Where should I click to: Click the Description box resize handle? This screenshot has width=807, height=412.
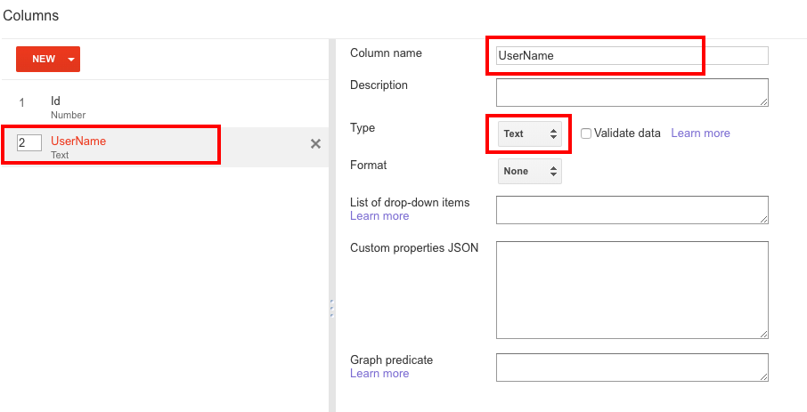tap(763, 102)
